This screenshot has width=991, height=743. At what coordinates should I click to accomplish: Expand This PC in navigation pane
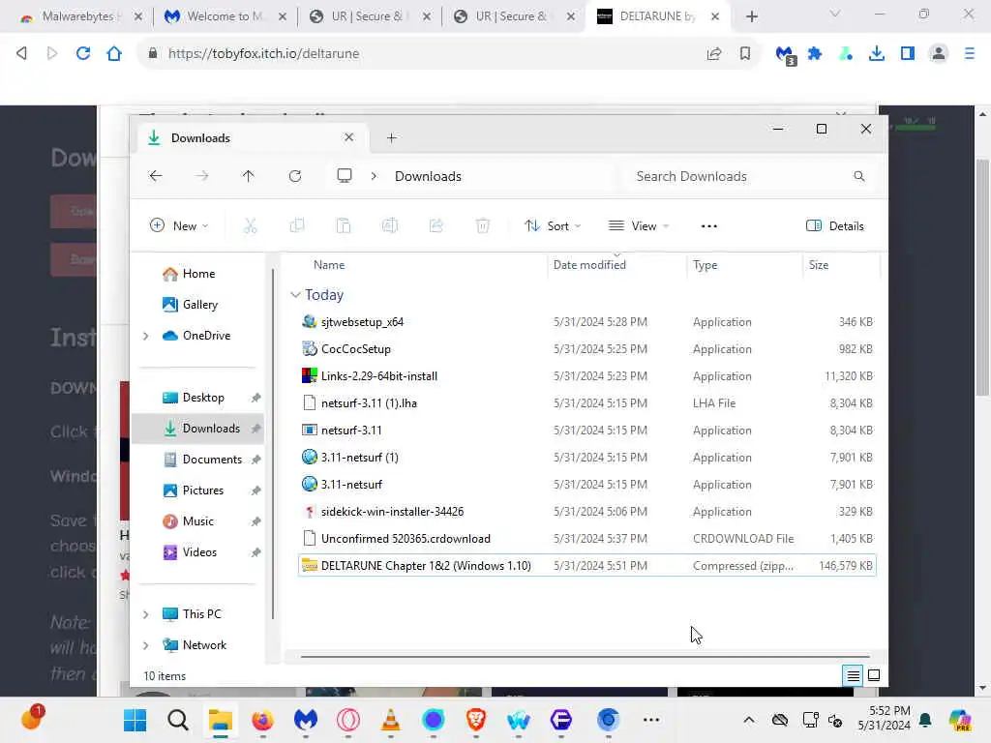click(146, 614)
